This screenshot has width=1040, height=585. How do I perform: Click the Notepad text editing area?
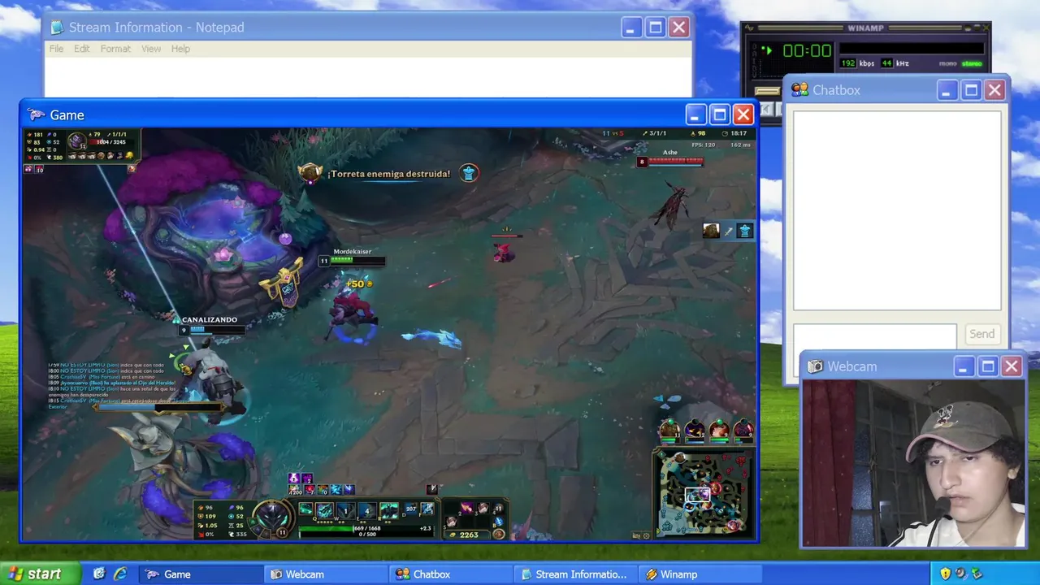[368, 78]
